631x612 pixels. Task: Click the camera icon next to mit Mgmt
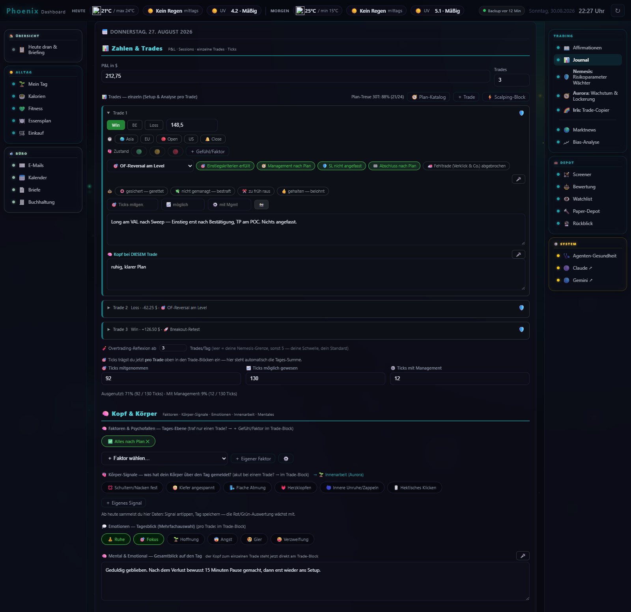[261, 205]
